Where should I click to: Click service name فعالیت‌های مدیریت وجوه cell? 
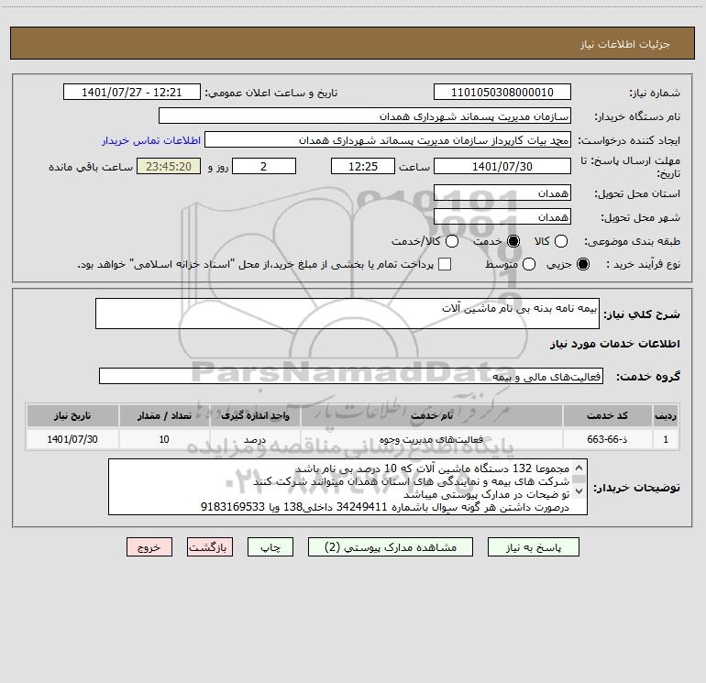(x=431, y=439)
